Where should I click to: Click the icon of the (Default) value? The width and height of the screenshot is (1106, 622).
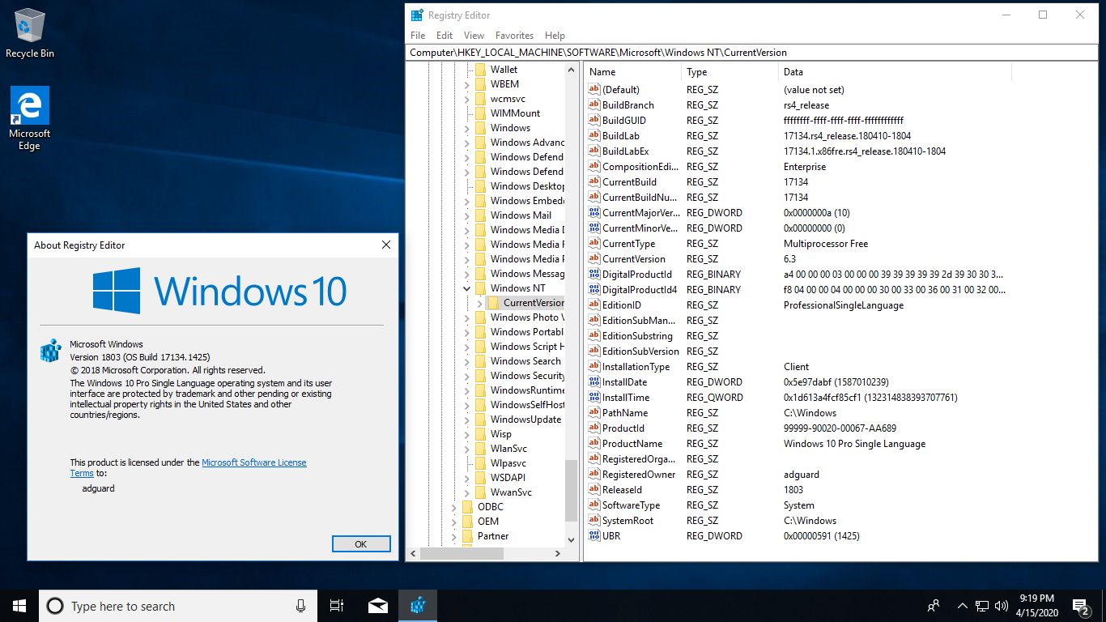coord(594,90)
